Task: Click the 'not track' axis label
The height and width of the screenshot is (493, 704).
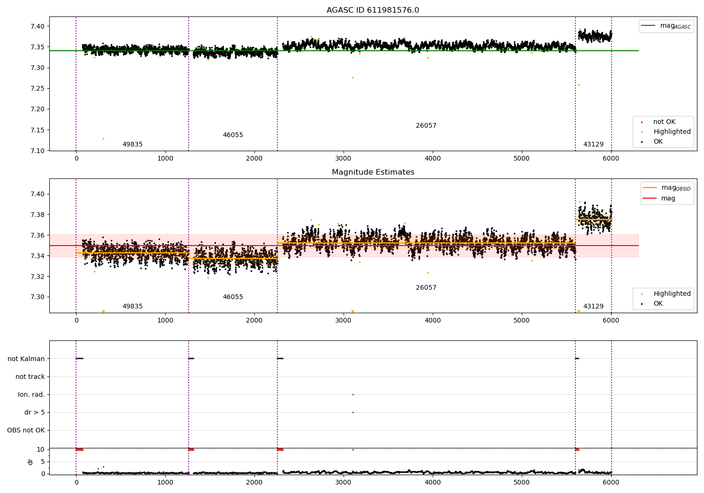Action: point(30,377)
